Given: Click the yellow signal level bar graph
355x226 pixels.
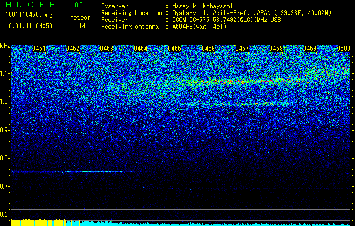Looking at the screenshot, I should click(45, 223).
